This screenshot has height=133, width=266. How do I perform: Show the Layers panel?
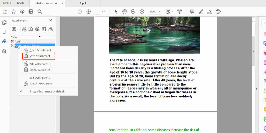(x=4, y=51)
